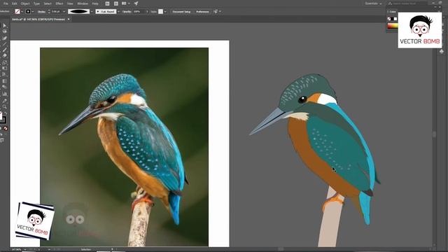Click the Opacity label link
The height and width of the screenshot is (252, 448).
click(127, 12)
